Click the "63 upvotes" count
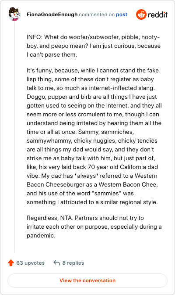The image size is (175, 295). pyautogui.click(x=30, y=263)
